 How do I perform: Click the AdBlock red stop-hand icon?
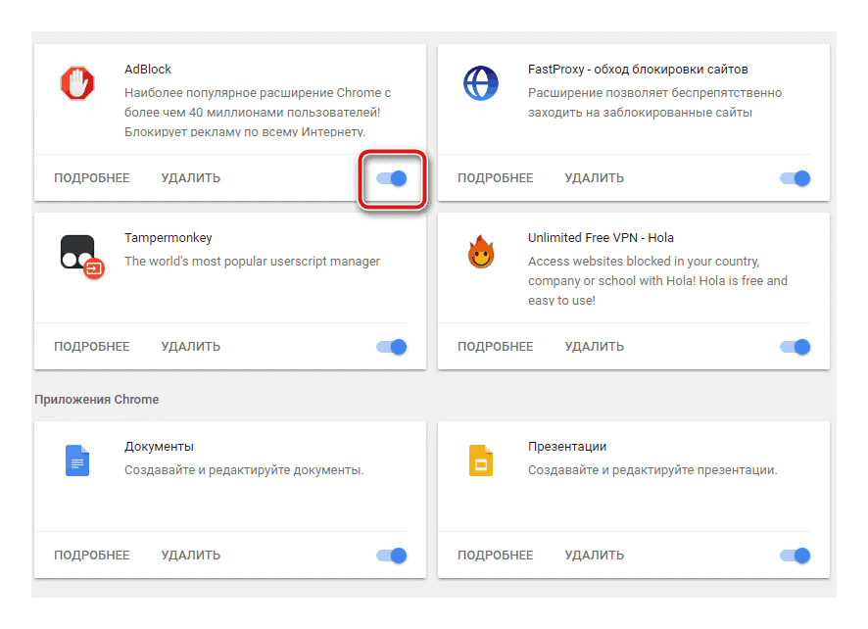pyautogui.click(x=76, y=83)
